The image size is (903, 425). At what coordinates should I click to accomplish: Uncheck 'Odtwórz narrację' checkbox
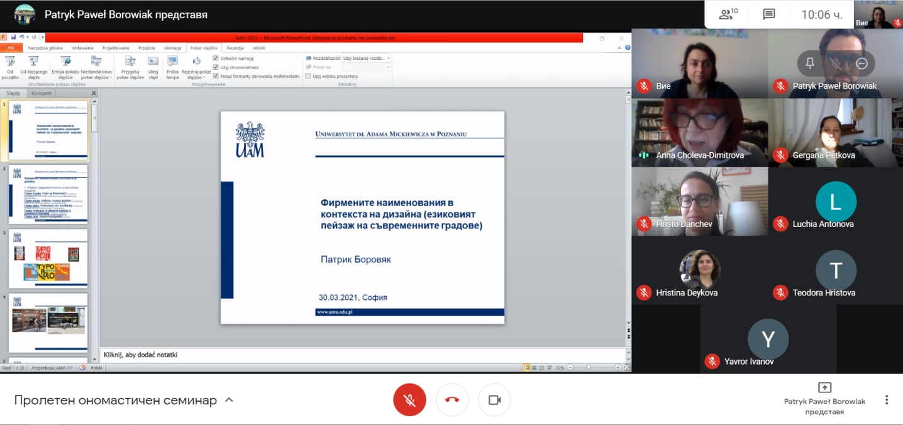point(216,58)
